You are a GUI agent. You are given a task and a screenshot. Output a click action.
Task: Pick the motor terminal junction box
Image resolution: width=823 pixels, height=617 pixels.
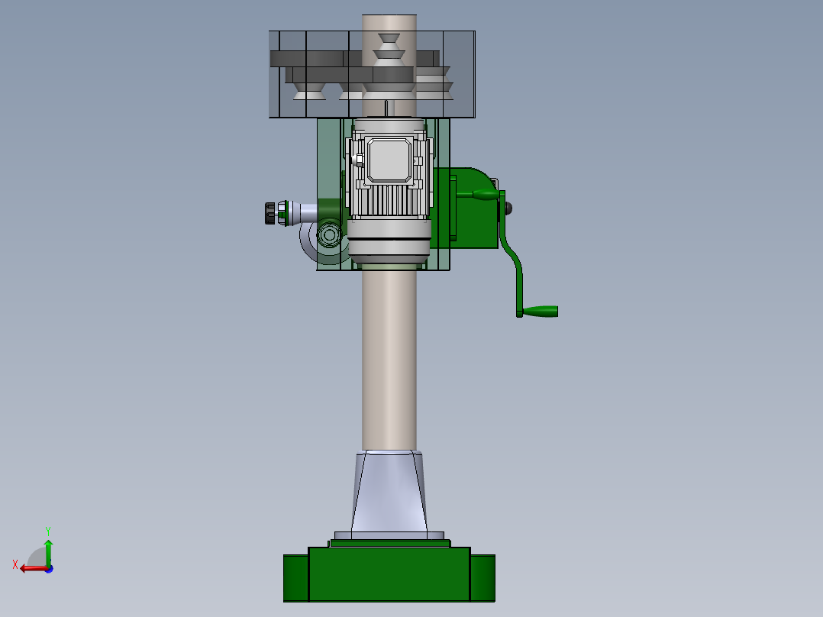[389, 160]
